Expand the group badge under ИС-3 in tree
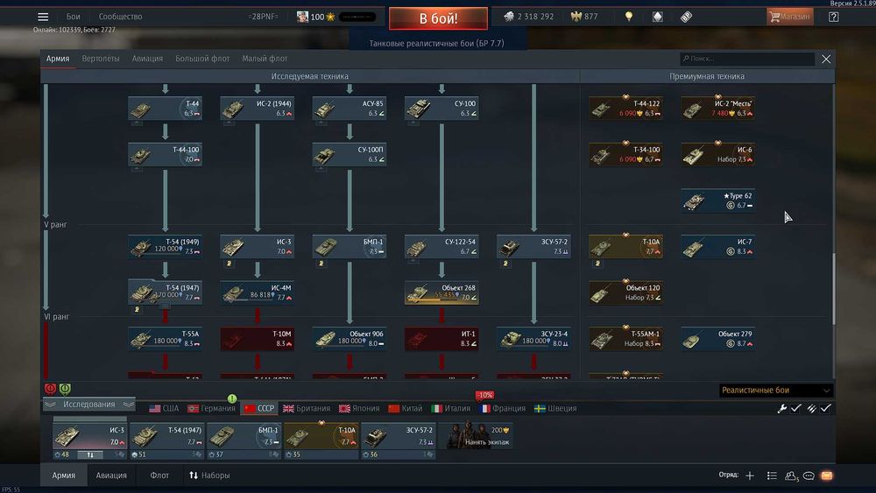 point(229,264)
